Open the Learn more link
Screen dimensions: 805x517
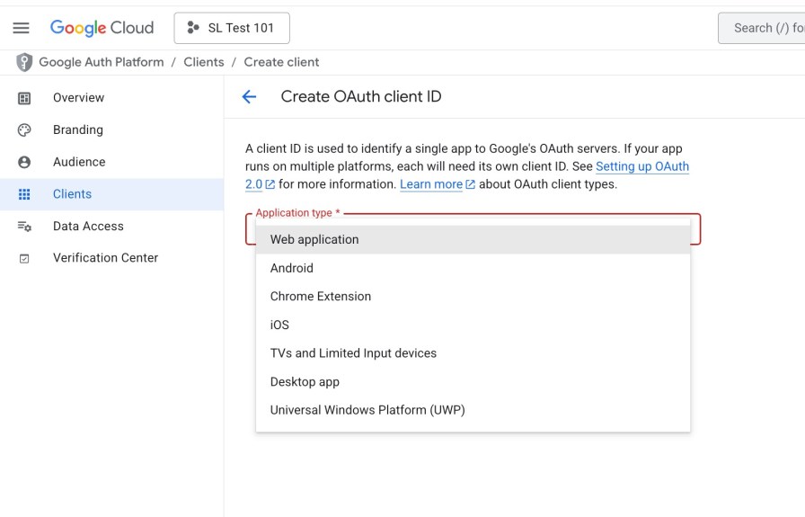[x=431, y=184]
